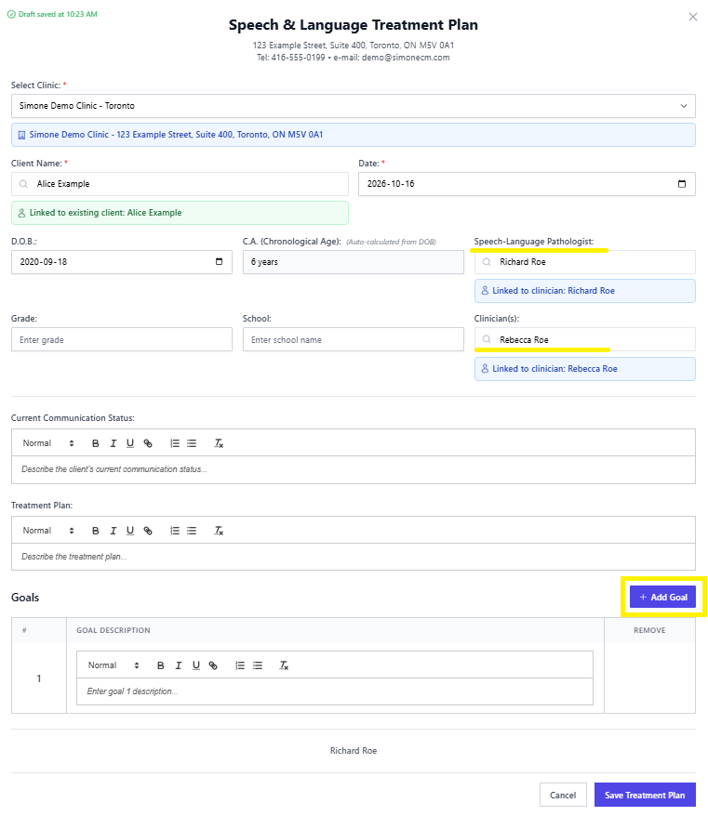
Task: Click into Treatment Plan text area
Action: click(x=354, y=557)
